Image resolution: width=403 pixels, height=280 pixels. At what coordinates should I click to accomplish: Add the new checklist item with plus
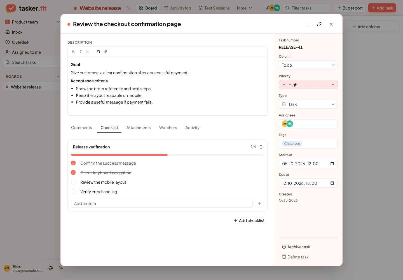(x=259, y=203)
